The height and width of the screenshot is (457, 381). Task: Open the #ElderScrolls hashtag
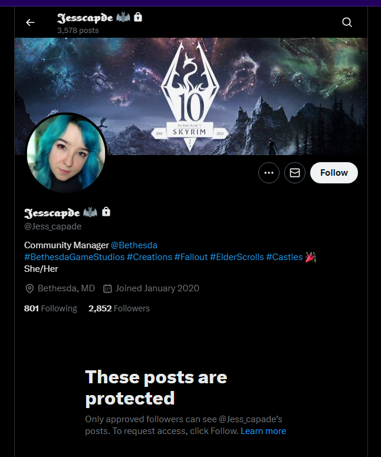(x=237, y=257)
